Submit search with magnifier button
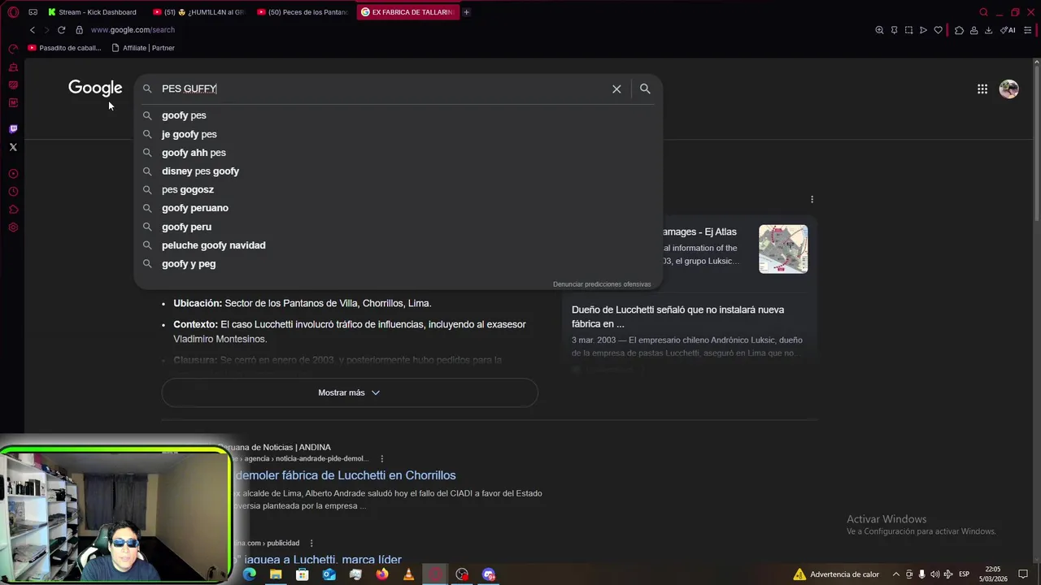Screen dimensions: 1041x585 click(645, 89)
